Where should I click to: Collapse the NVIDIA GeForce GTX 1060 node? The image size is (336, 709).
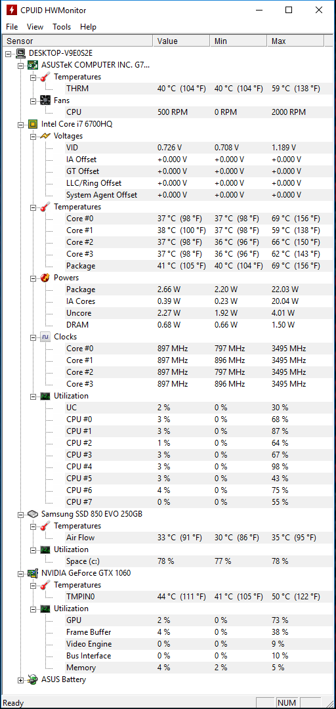(20, 573)
